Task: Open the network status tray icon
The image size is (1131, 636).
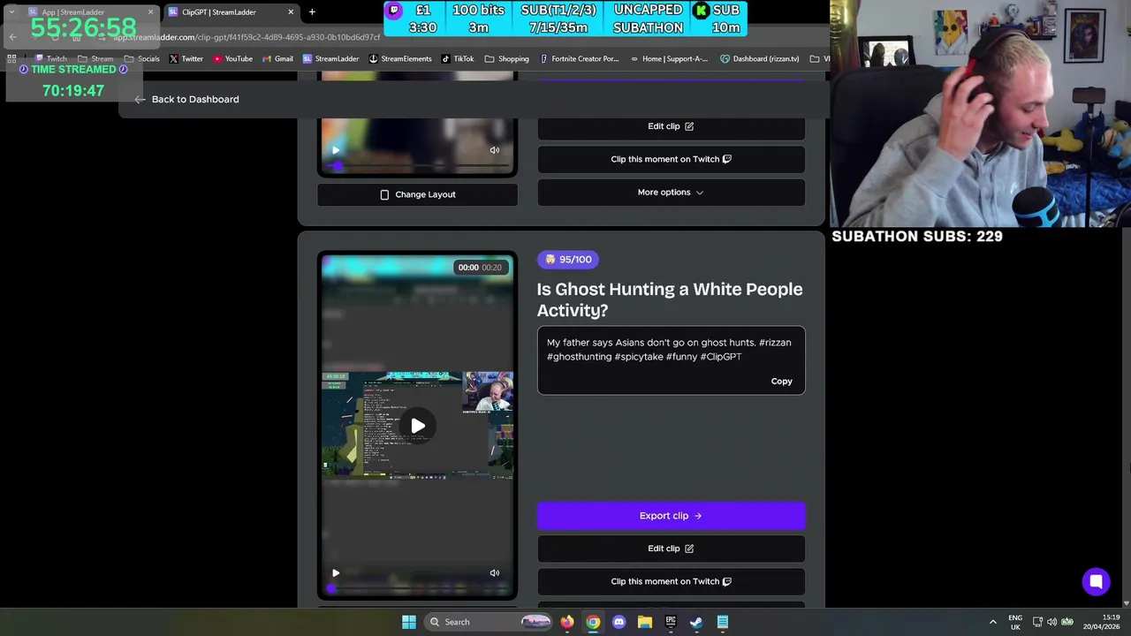Action: 1037,622
